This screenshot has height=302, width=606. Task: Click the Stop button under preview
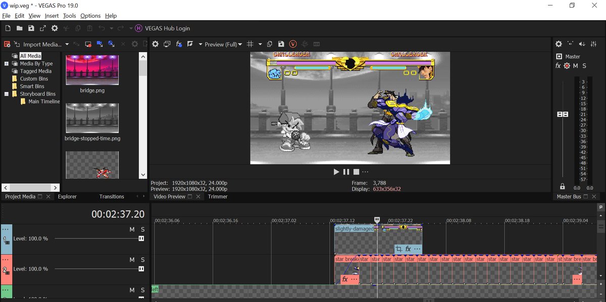356,172
